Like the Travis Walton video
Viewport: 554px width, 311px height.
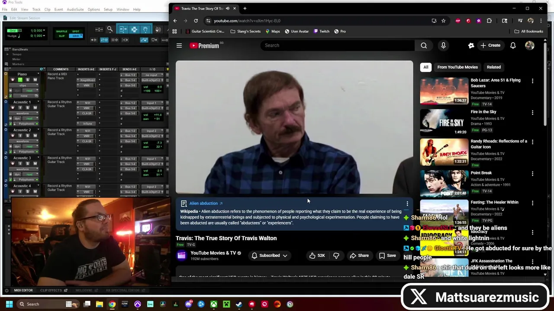click(317, 256)
